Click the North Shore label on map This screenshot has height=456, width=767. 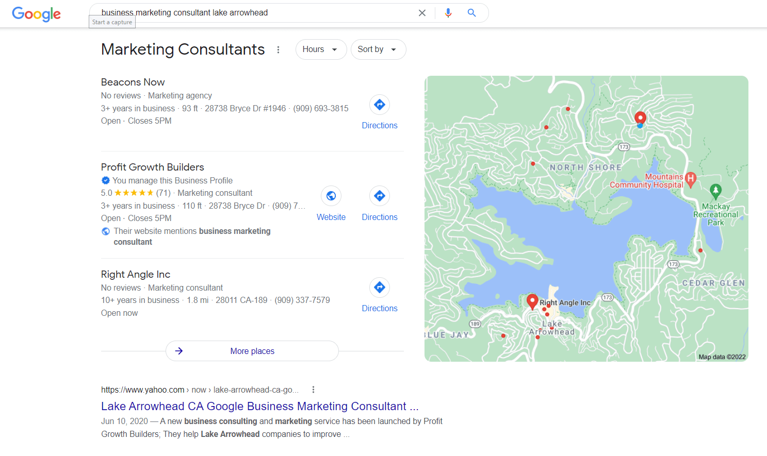tap(585, 167)
